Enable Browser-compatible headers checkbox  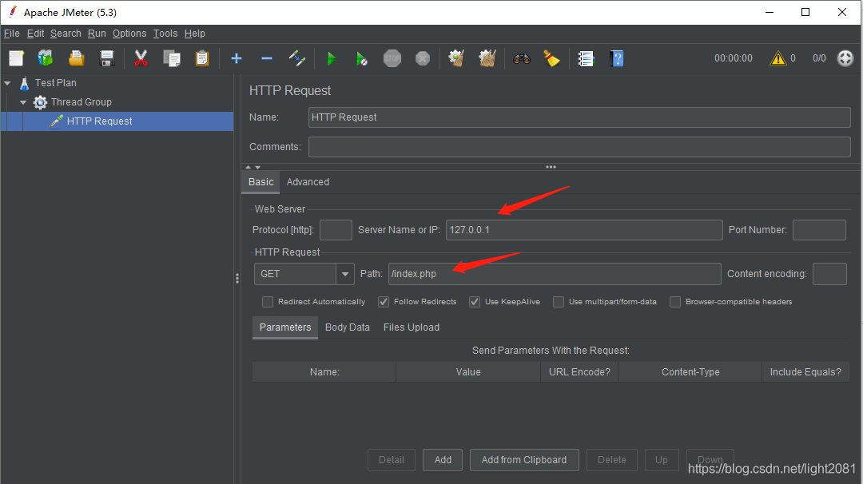click(x=675, y=302)
